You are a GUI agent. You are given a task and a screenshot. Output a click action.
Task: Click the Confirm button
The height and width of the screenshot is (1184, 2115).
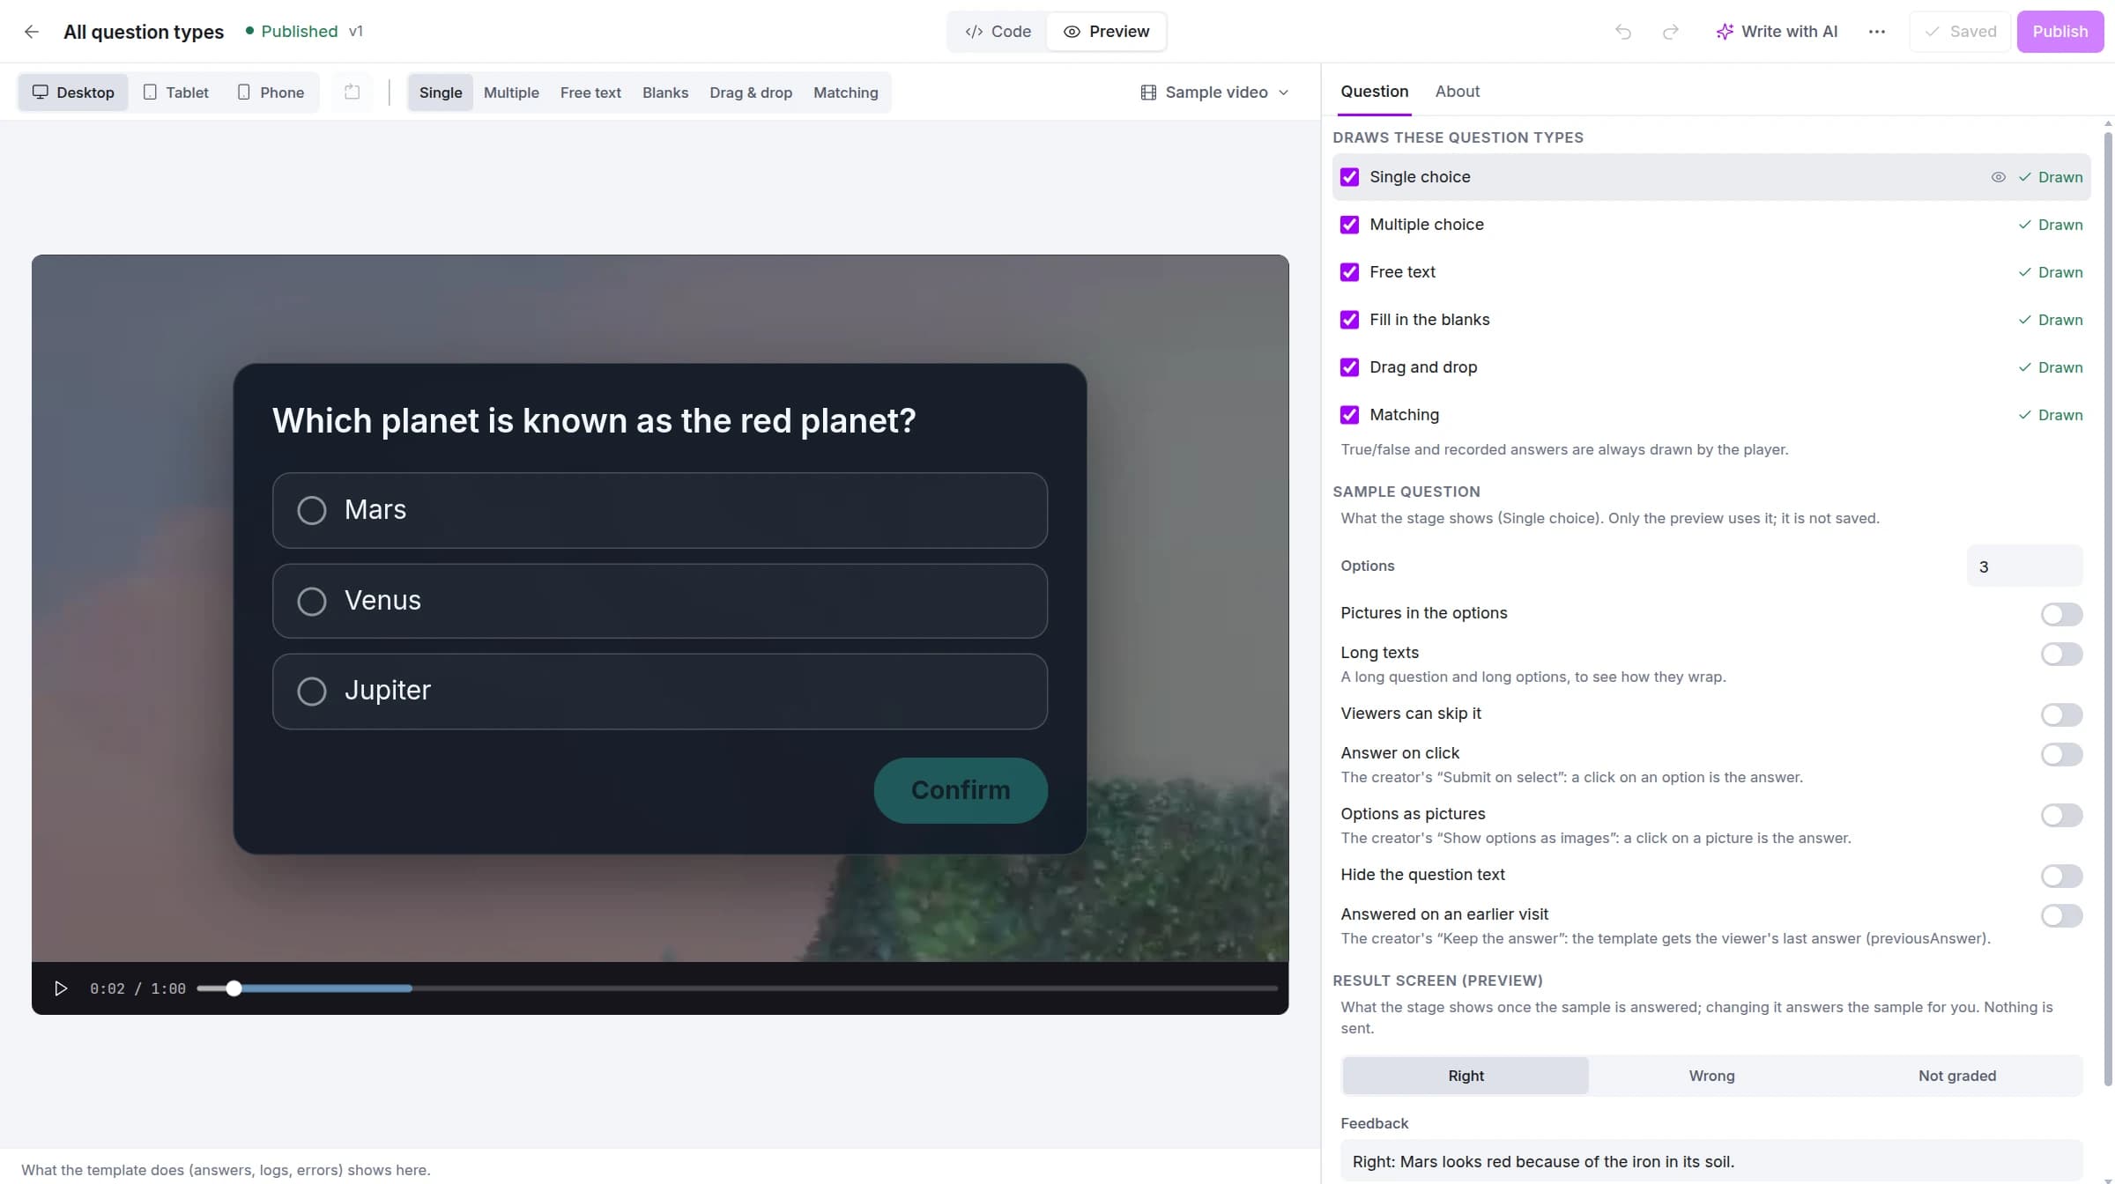[x=961, y=790]
